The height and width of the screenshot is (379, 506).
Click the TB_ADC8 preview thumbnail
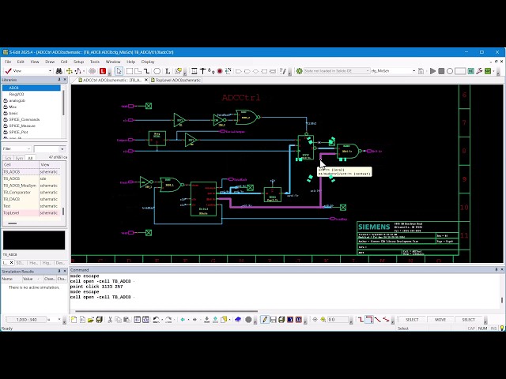point(34,240)
